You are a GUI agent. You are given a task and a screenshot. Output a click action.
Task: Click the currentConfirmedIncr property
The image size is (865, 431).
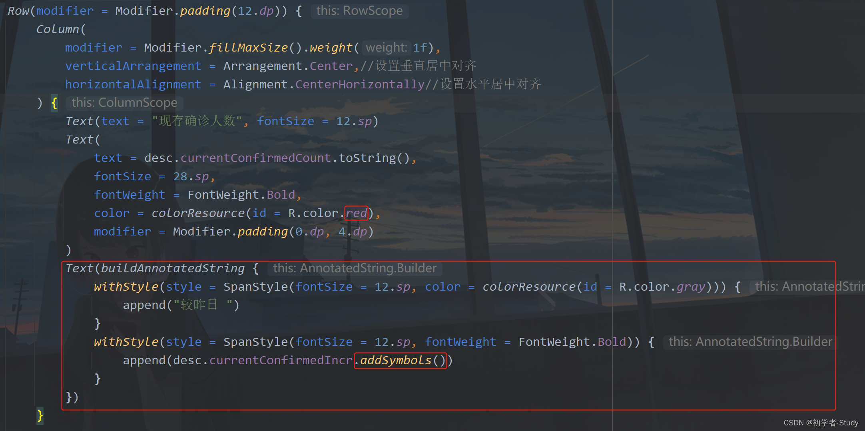click(x=281, y=360)
